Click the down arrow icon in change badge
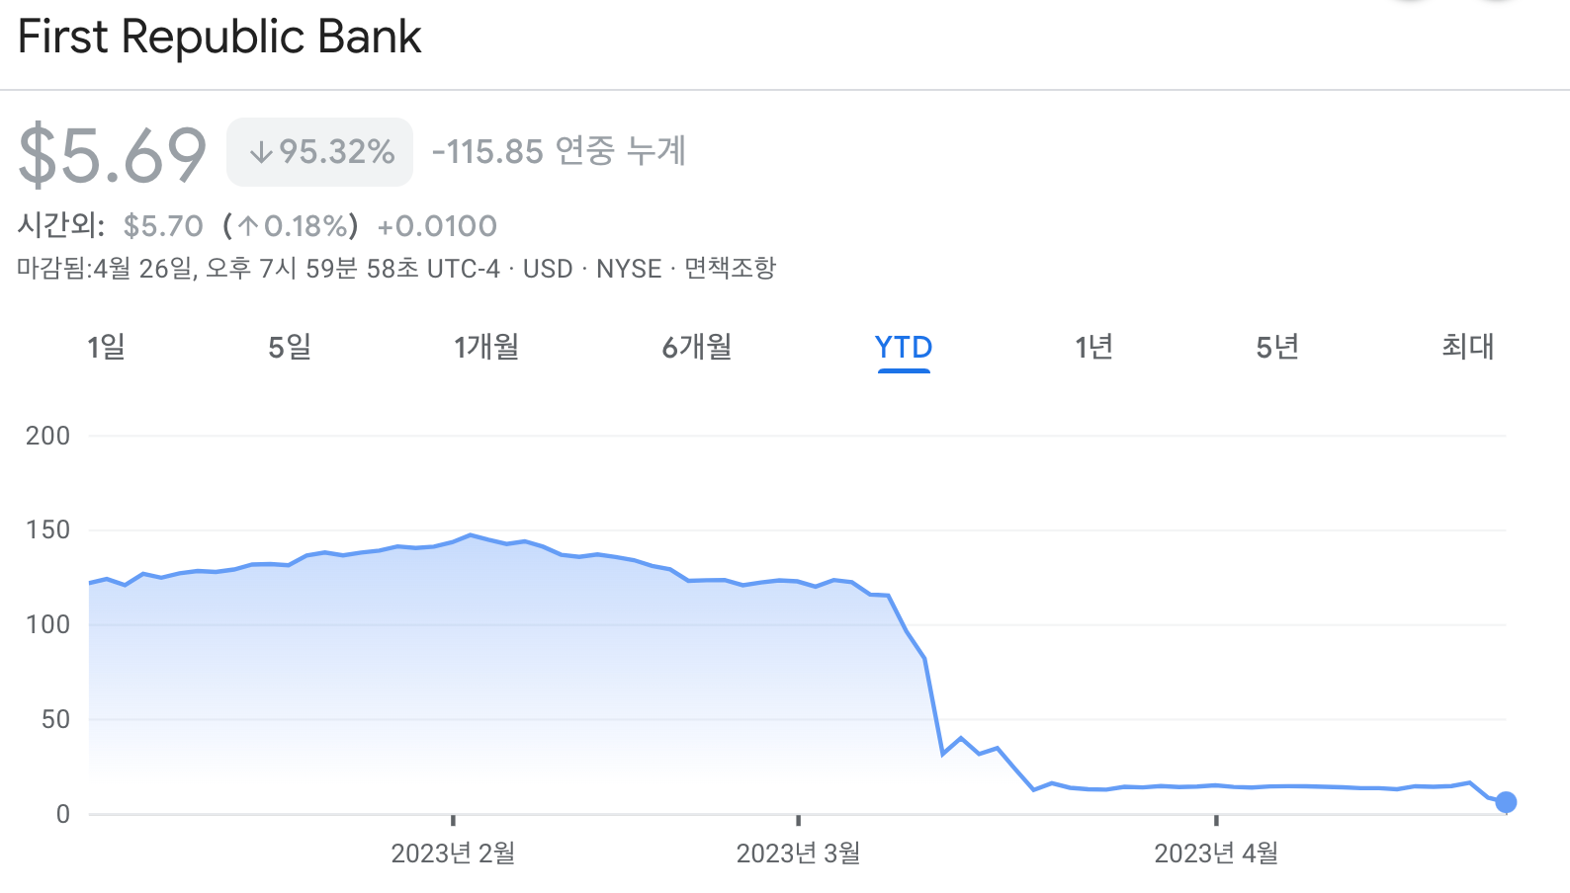 tap(261, 152)
